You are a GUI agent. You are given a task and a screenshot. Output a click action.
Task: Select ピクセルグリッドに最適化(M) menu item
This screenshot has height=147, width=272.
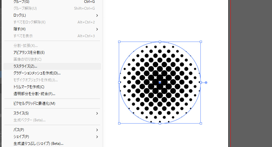pos(34,104)
